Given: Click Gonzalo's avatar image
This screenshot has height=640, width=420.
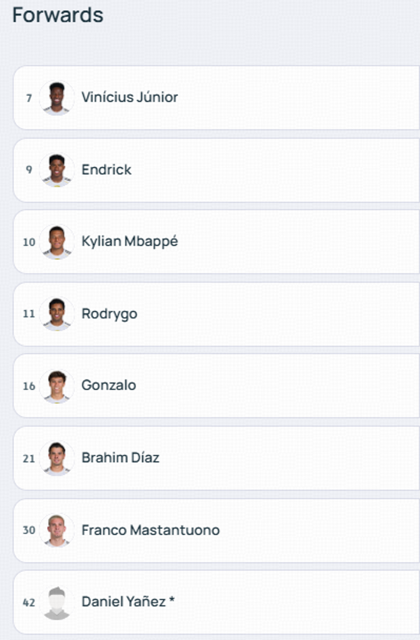Looking at the screenshot, I should pos(57,386).
